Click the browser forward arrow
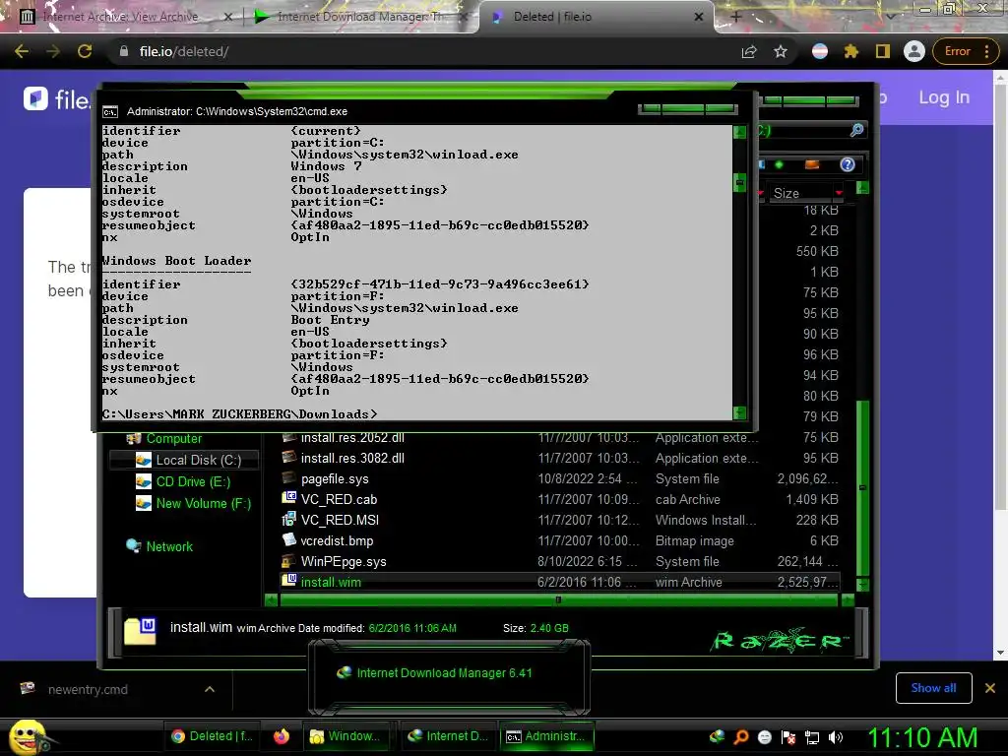 (x=53, y=51)
